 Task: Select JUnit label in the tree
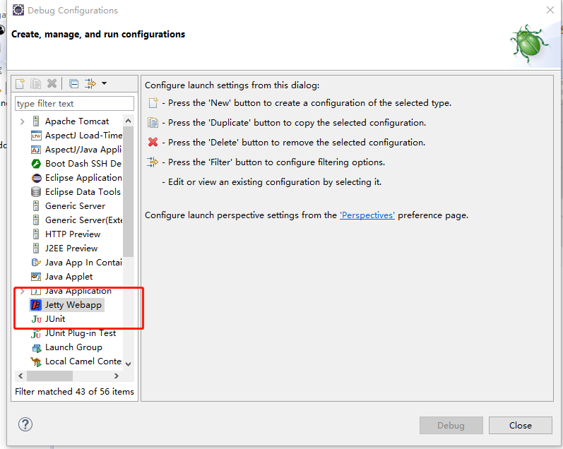(55, 318)
